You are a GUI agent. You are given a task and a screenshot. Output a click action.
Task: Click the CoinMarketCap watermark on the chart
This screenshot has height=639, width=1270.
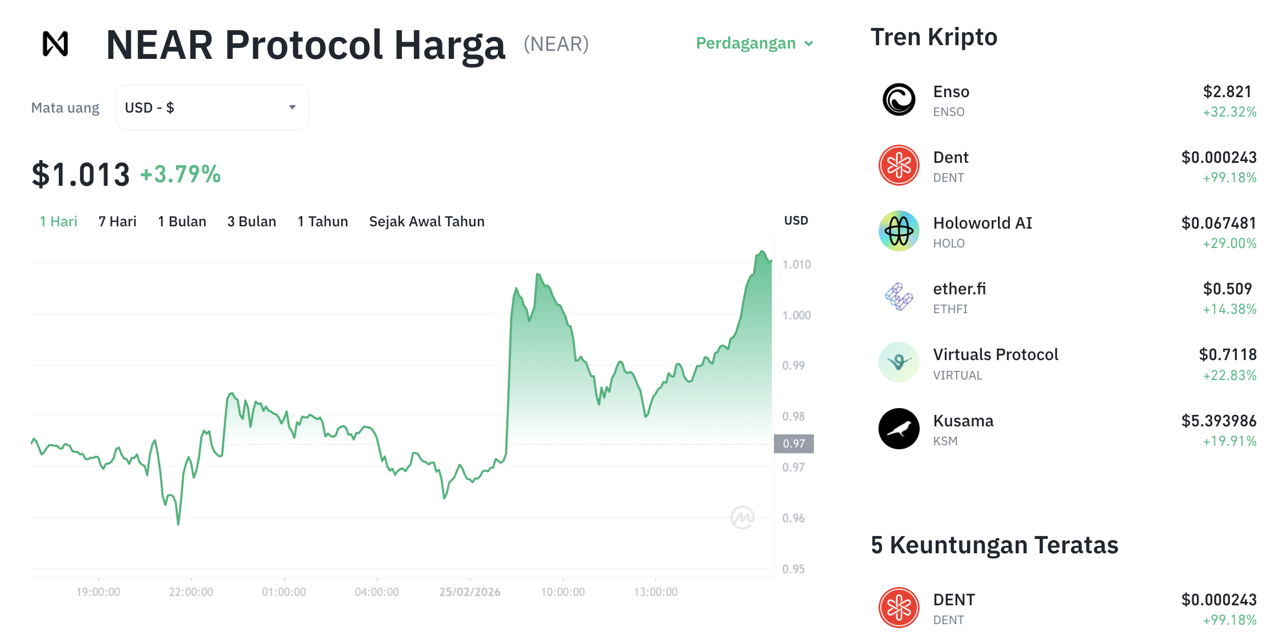(x=742, y=517)
